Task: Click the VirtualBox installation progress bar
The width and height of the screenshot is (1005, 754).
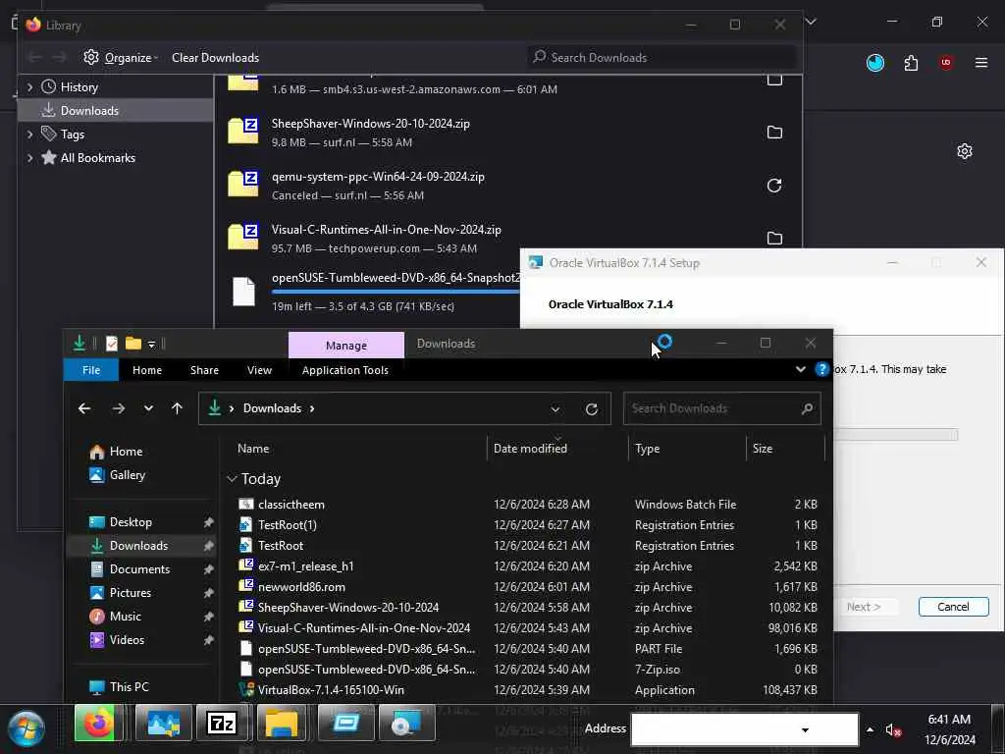Action: [x=895, y=435]
